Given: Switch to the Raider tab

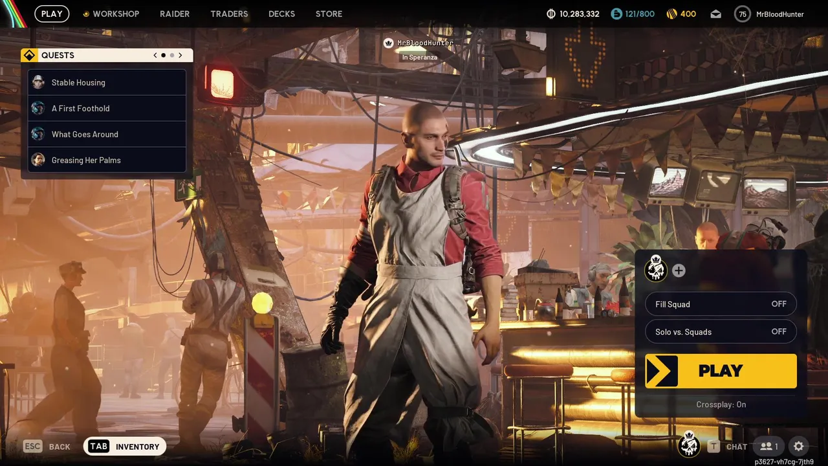Looking at the screenshot, I should point(175,14).
